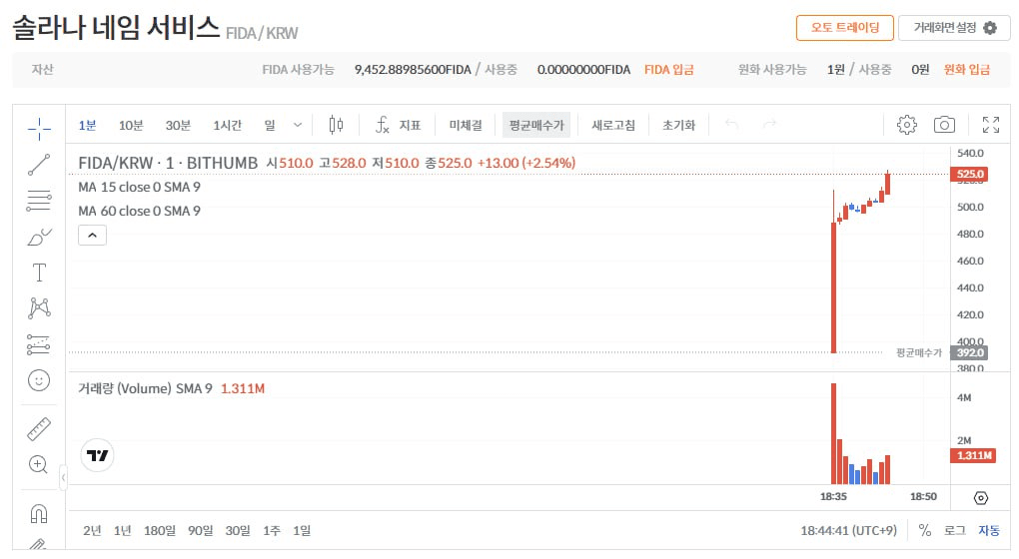The height and width of the screenshot is (559, 1019).
Task: Click the 초기화 reset button
Action: (678, 125)
